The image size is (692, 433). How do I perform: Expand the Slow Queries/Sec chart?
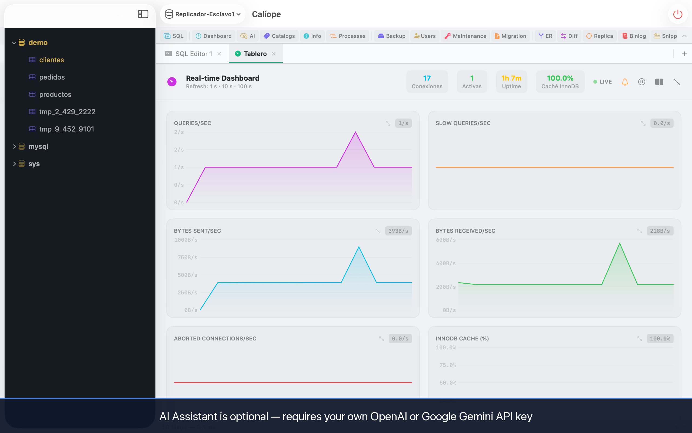point(643,123)
